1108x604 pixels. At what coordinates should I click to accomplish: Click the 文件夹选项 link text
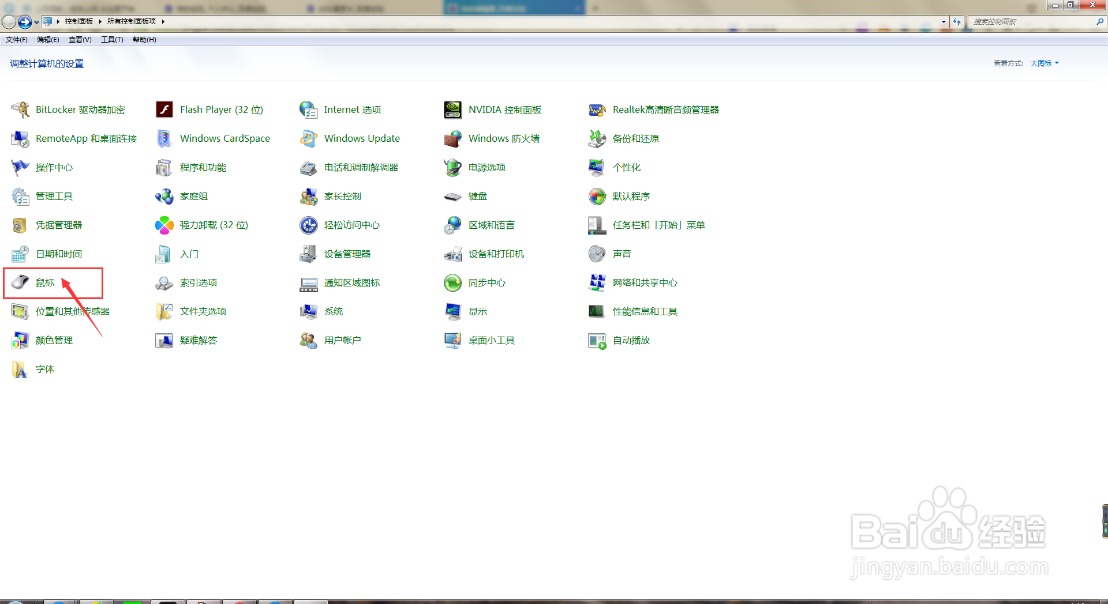203,311
